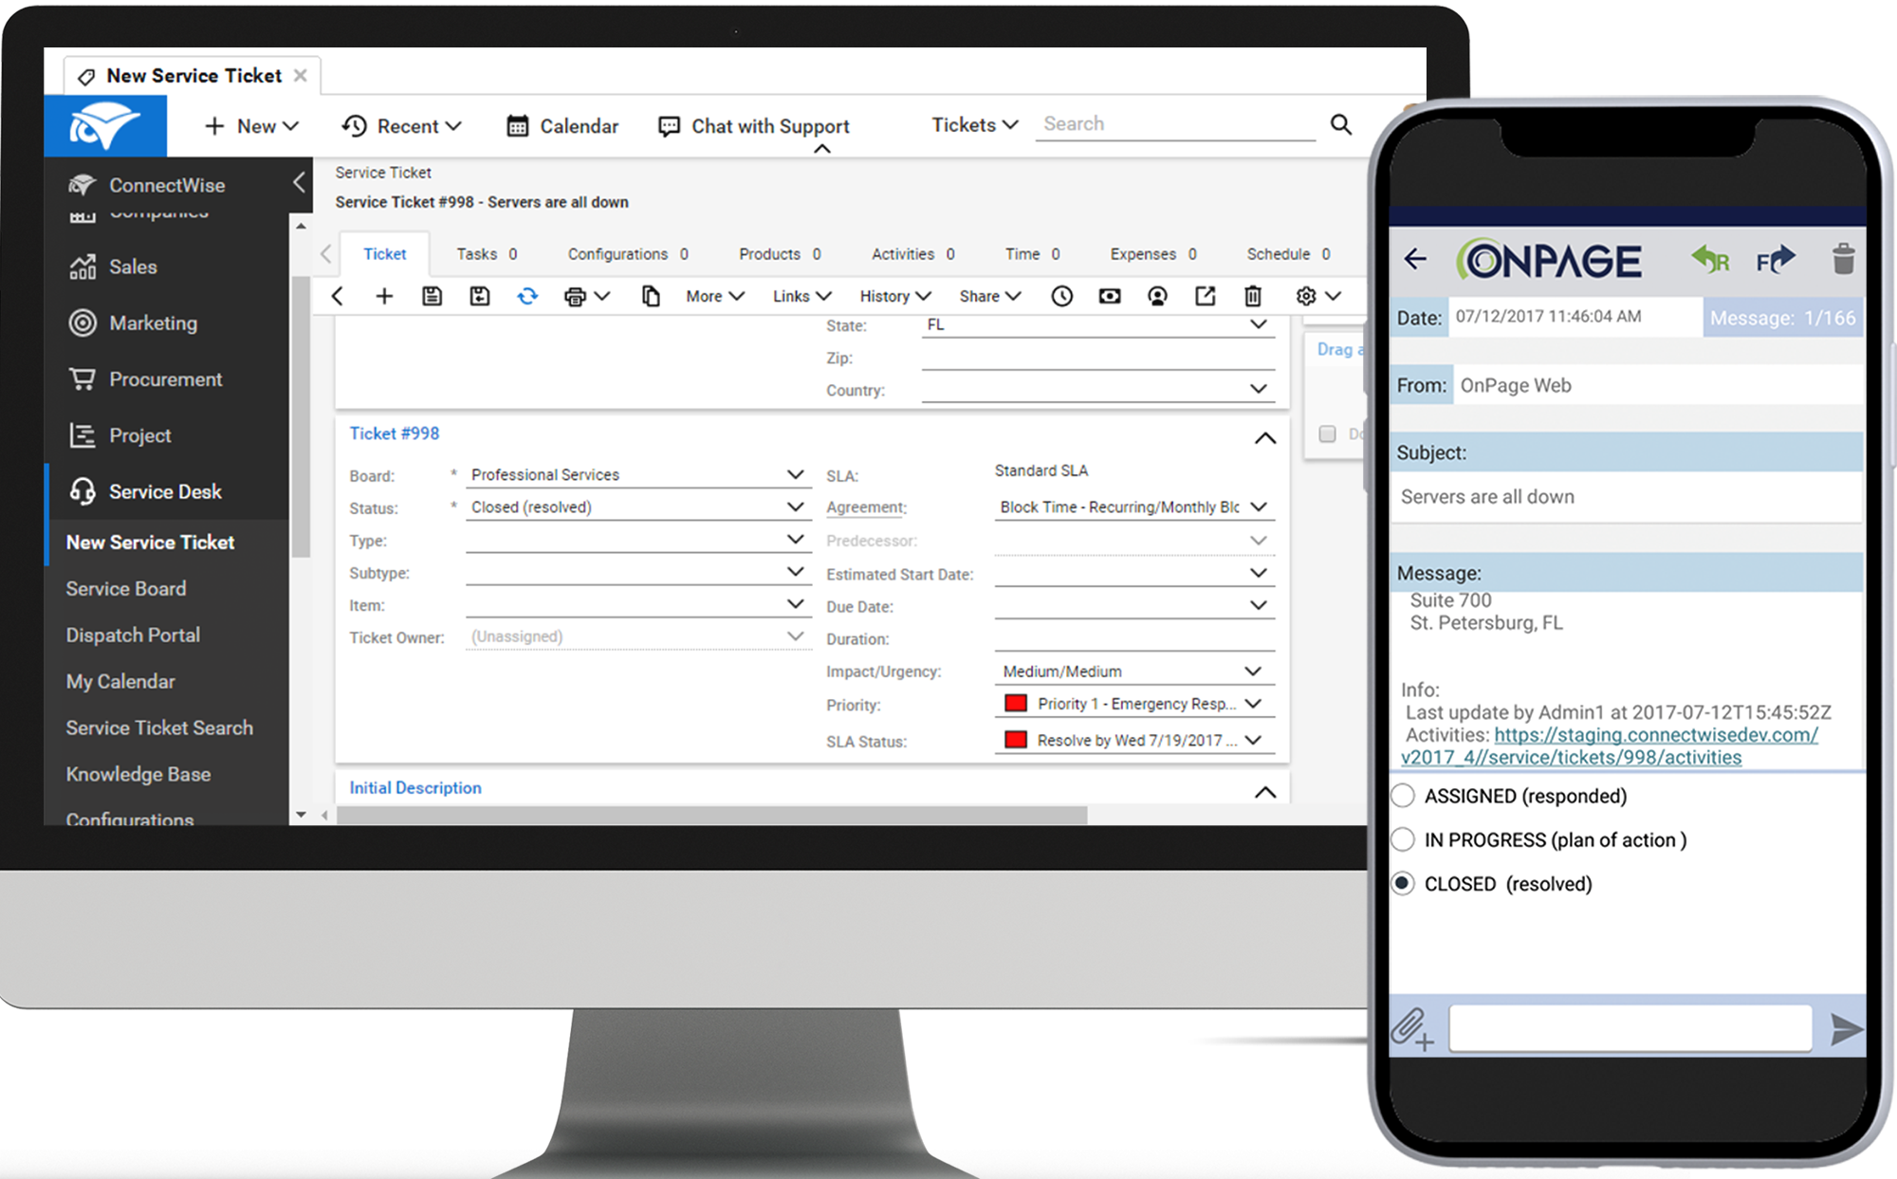Click the search magnifier icon
The width and height of the screenshot is (1897, 1179).
1340,124
